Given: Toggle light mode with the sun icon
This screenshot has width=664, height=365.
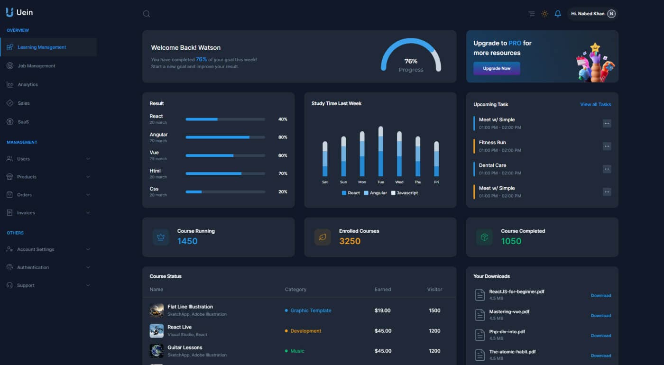Looking at the screenshot, I should [544, 14].
